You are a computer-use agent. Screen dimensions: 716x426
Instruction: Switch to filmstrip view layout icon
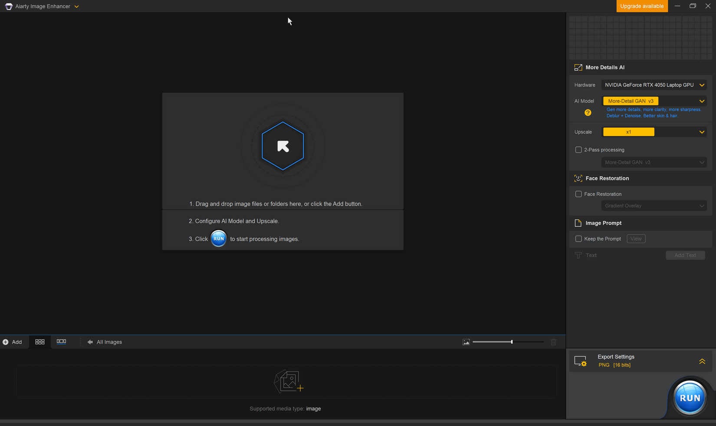tap(61, 342)
